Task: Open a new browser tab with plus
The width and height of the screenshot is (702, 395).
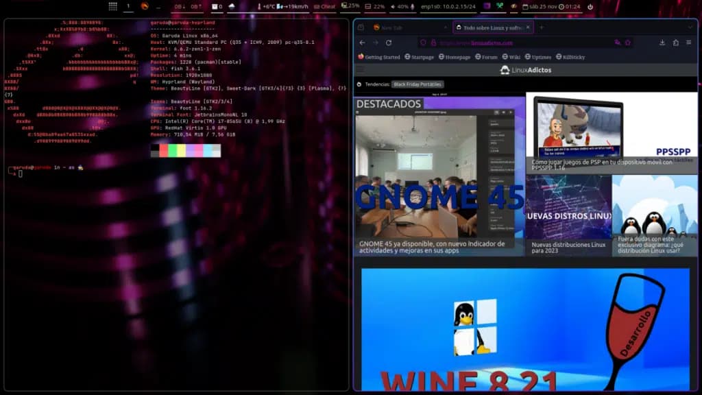Action: 542,27
